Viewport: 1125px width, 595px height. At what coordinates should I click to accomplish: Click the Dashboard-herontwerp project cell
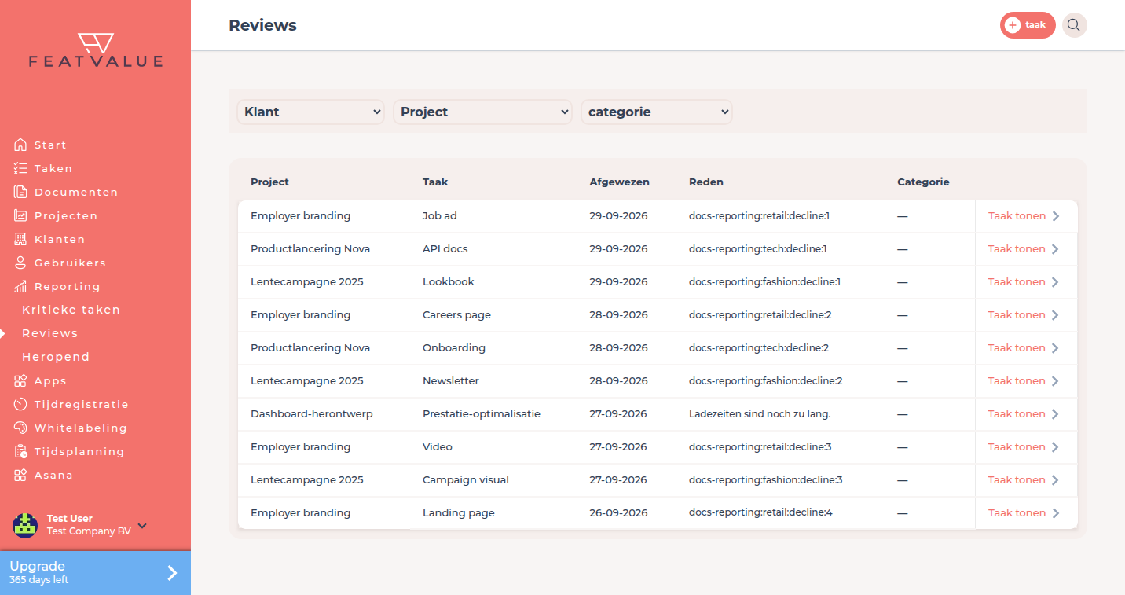[312, 414]
